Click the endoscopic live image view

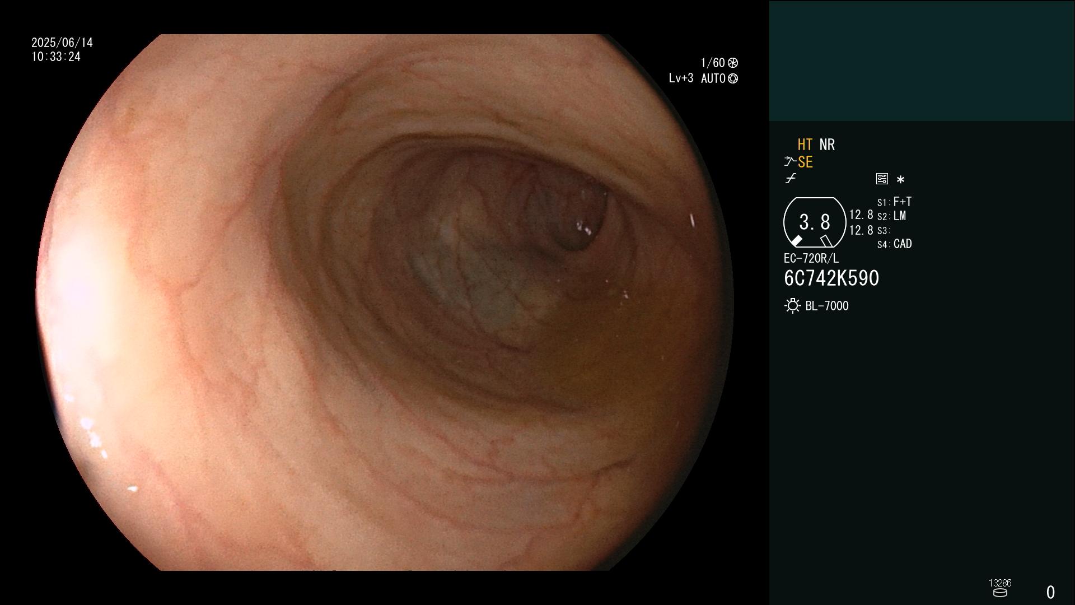(385, 302)
